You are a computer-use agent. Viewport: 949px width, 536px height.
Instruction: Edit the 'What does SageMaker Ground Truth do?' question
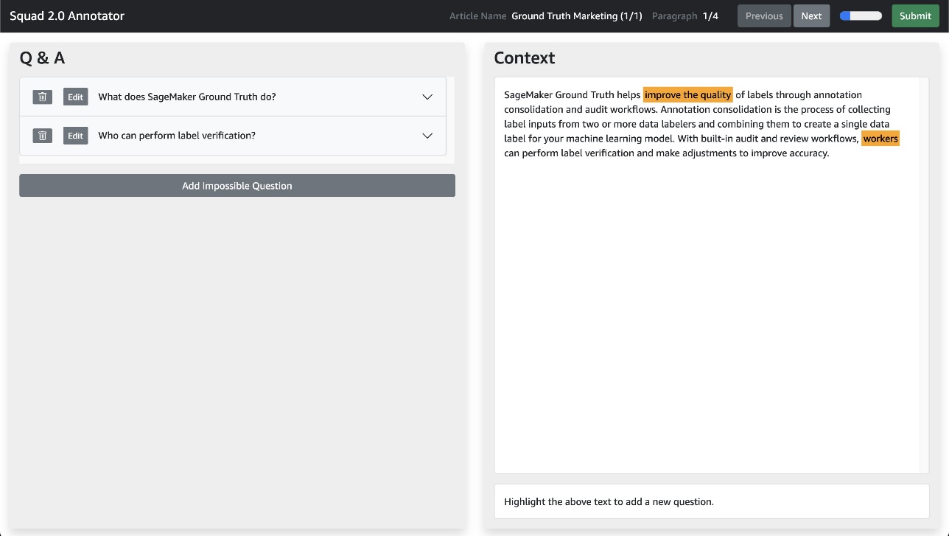coord(75,97)
